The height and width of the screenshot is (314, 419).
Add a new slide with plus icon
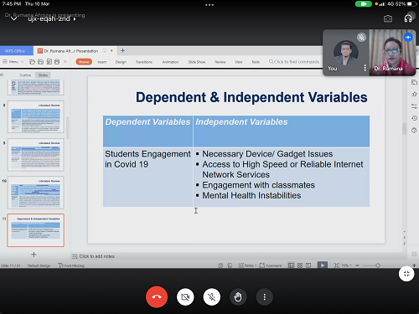pyautogui.click(x=34, y=255)
